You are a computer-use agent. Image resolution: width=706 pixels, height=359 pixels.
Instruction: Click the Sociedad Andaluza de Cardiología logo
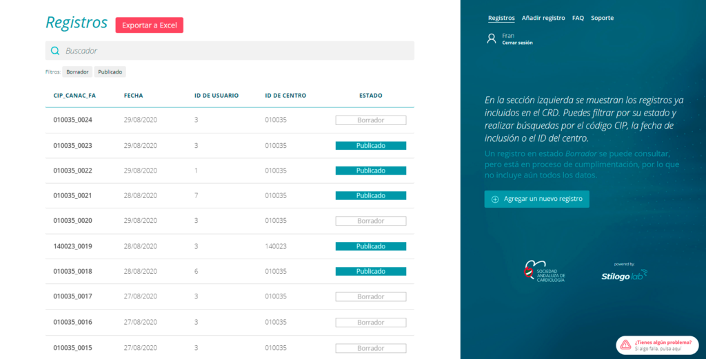[545, 272]
